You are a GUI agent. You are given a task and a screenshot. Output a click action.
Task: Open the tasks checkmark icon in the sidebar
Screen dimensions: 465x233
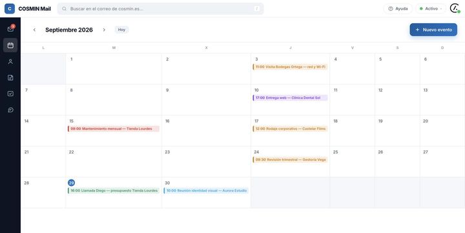(10, 94)
